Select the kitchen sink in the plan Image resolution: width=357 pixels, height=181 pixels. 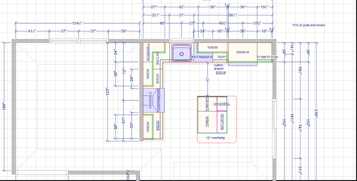coord(182,53)
